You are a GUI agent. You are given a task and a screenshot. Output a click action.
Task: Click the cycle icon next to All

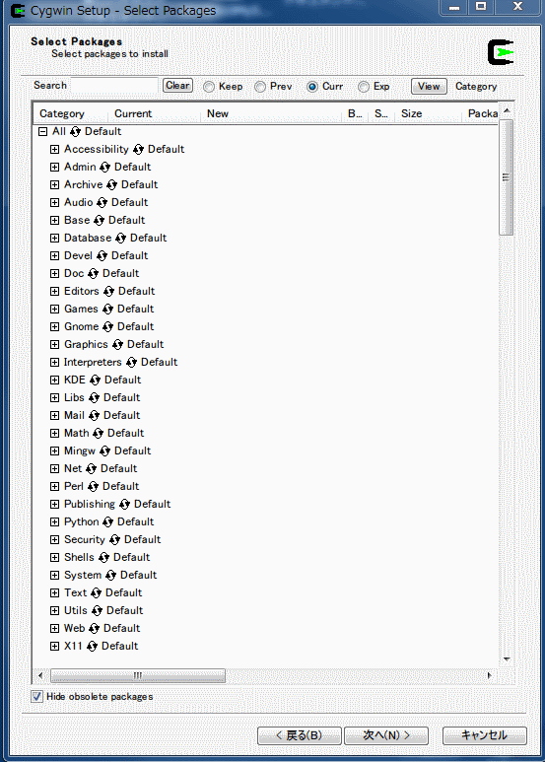[75, 132]
